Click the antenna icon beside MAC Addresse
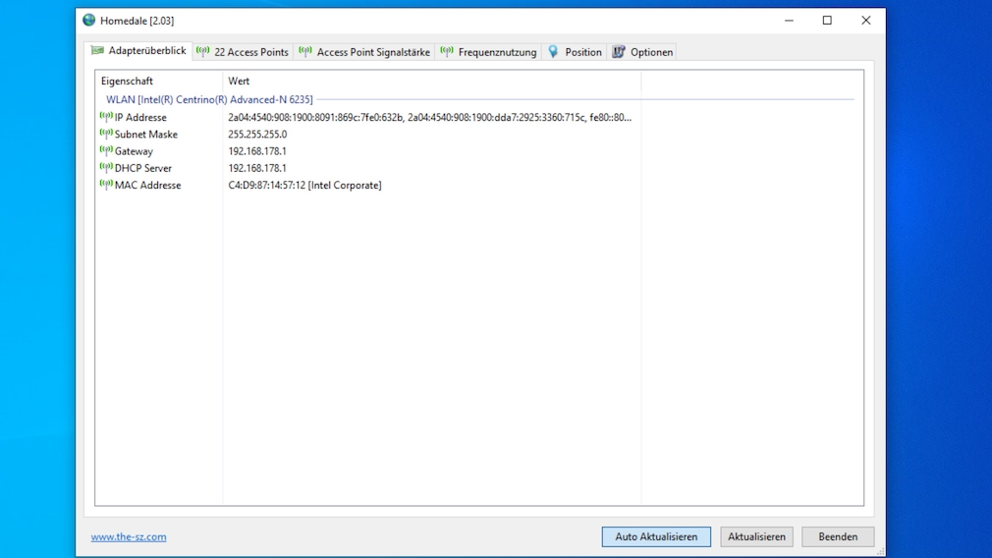The width and height of the screenshot is (992, 558). (106, 185)
